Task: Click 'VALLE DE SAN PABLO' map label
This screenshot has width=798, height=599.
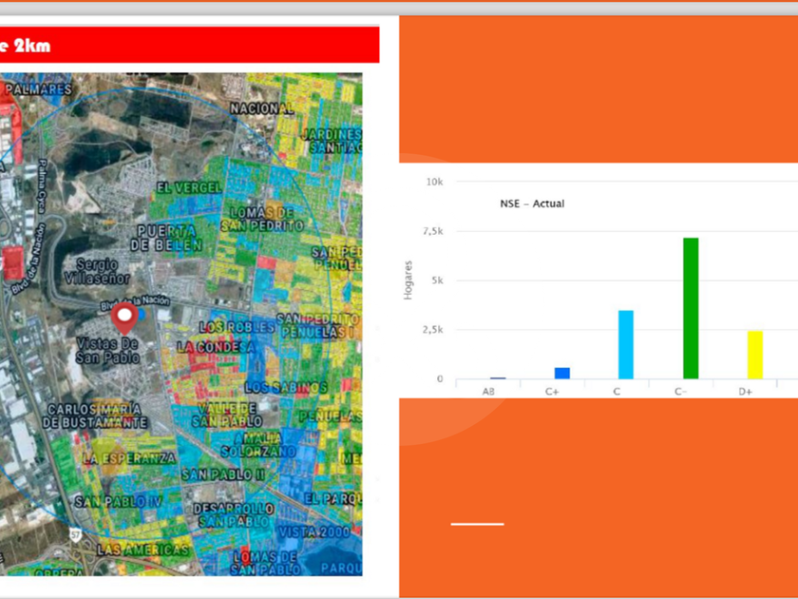Action: [x=227, y=415]
